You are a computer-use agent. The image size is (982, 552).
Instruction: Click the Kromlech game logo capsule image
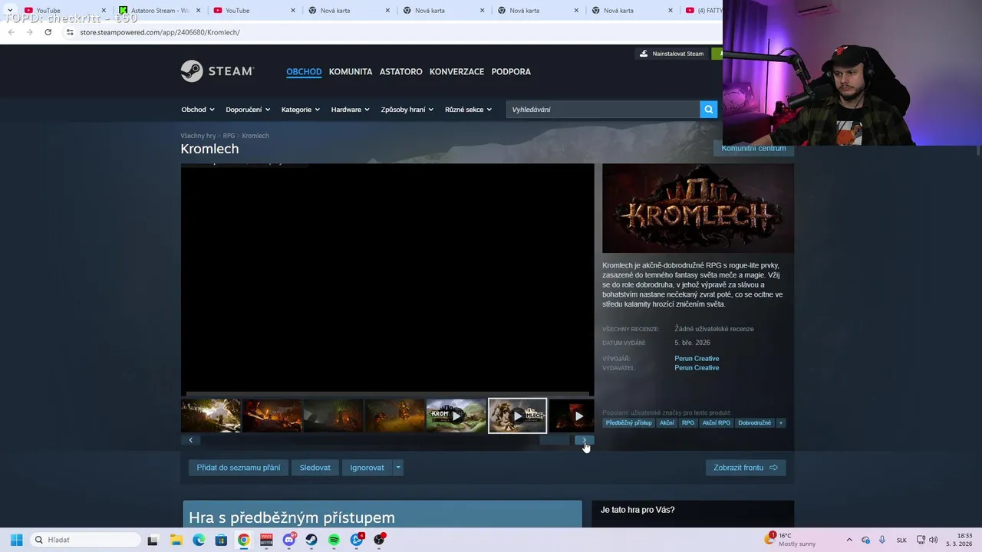coord(698,209)
